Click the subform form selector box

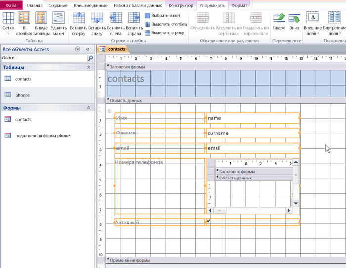pyautogui.click(x=211, y=163)
